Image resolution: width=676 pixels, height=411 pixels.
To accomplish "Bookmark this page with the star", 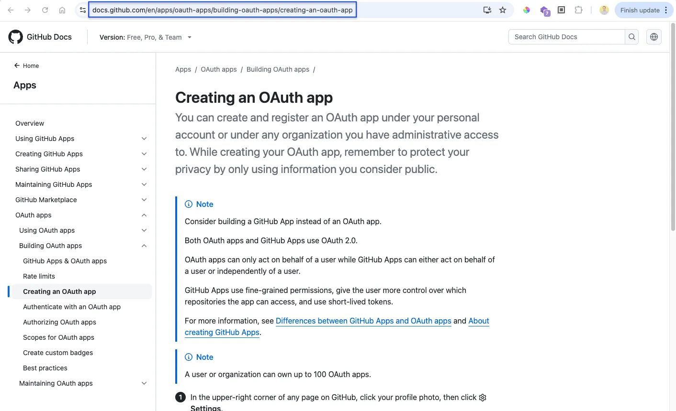I will 503,10.
